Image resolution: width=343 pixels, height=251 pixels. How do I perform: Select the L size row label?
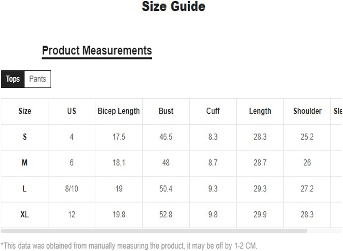25,189
